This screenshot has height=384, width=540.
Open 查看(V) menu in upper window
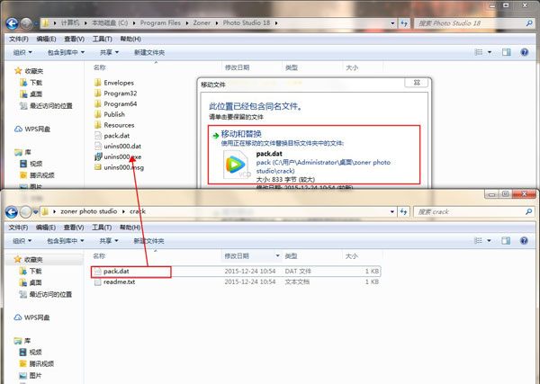(75, 39)
